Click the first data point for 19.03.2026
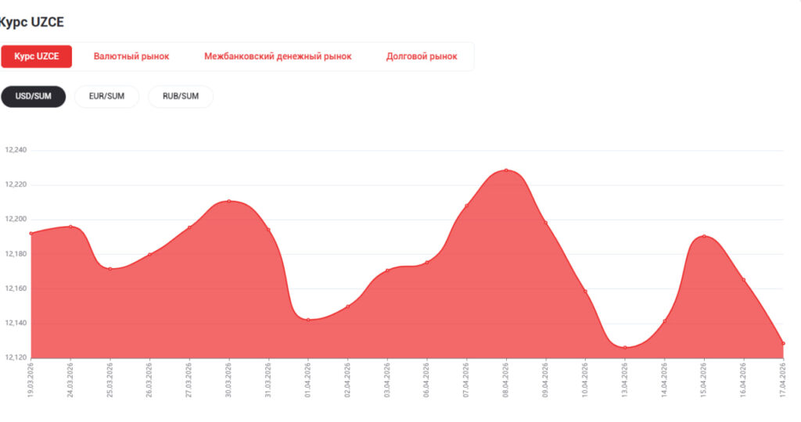Viewport: 801px width, 422px height. point(31,233)
